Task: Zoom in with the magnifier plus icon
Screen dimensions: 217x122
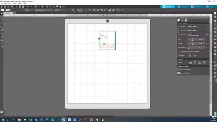Action: pos(47,7)
